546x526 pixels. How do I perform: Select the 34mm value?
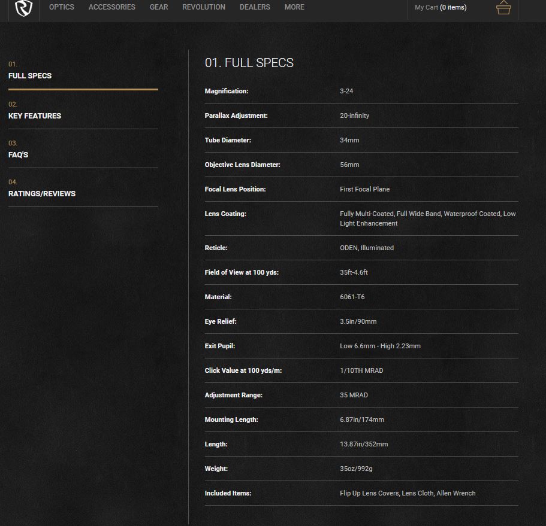coord(349,140)
